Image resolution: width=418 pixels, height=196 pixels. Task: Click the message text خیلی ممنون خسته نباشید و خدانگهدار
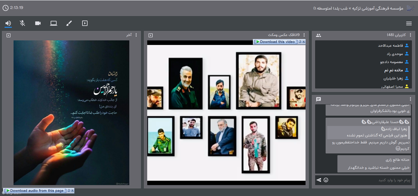coord(378,168)
